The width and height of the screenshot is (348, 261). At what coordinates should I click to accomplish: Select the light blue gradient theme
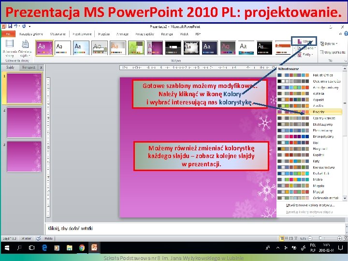81,48
